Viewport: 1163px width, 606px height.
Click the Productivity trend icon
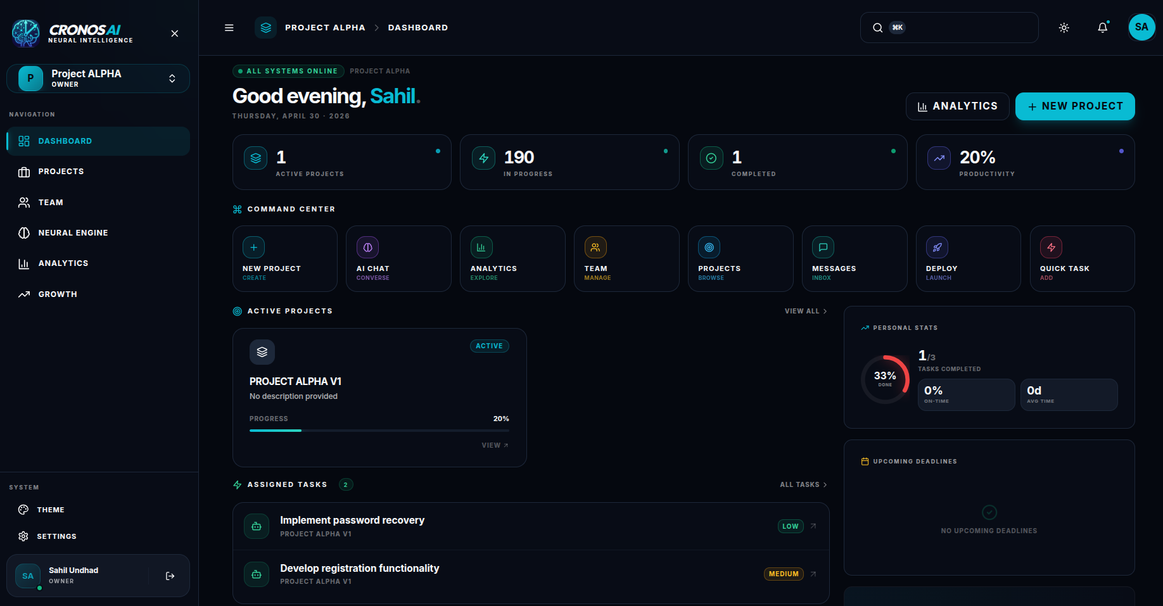(939, 158)
